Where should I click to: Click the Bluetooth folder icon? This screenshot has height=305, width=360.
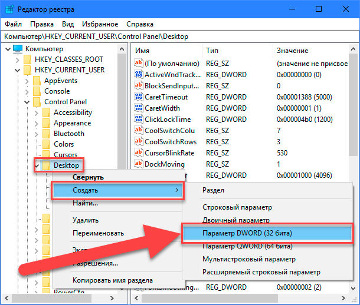coord(46,134)
